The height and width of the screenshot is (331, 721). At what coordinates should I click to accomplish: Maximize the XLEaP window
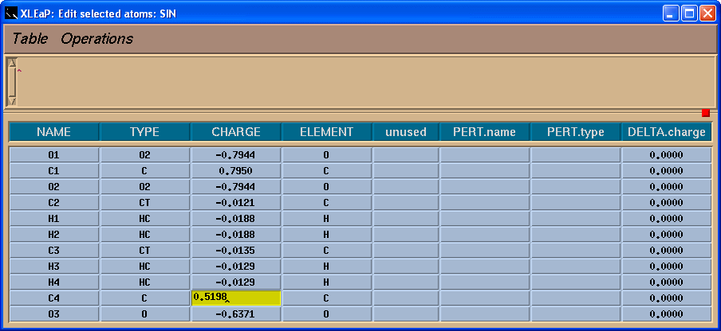click(x=689, y=14)
